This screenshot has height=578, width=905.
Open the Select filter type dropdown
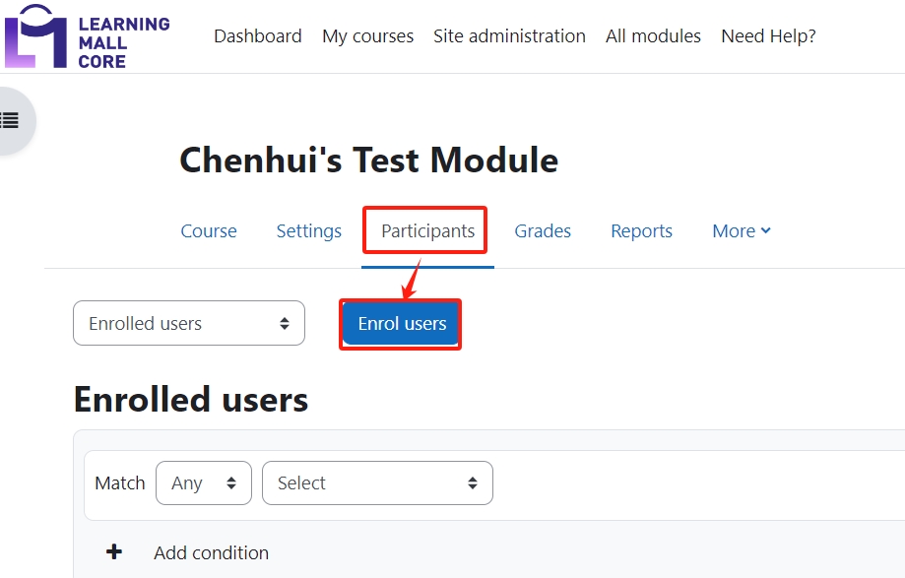377,482
